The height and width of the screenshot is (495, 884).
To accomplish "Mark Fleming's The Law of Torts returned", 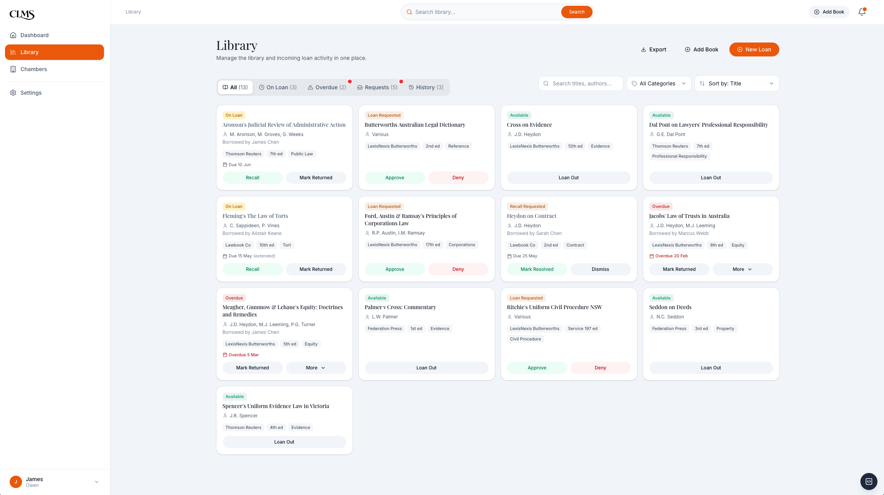I will coord(316,269).
